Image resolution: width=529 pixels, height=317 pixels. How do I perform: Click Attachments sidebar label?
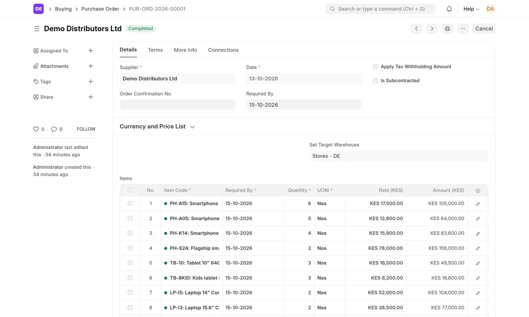click(x=54, y=66)
